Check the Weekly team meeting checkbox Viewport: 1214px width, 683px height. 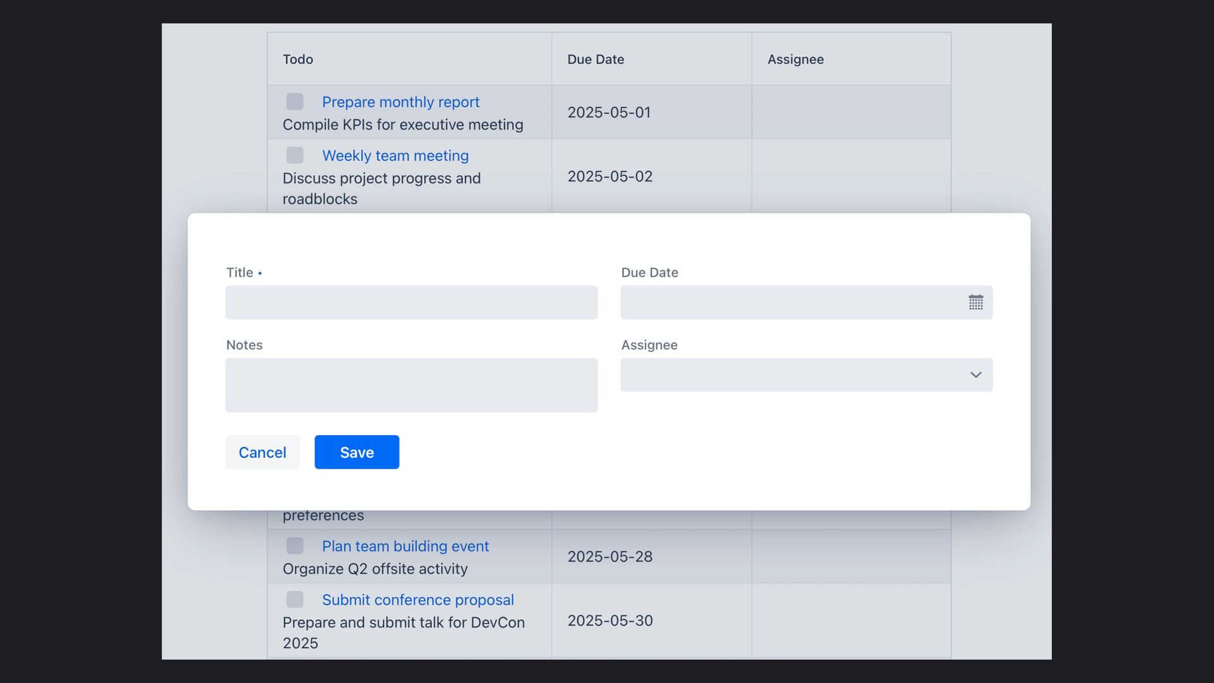coord(295,156)
